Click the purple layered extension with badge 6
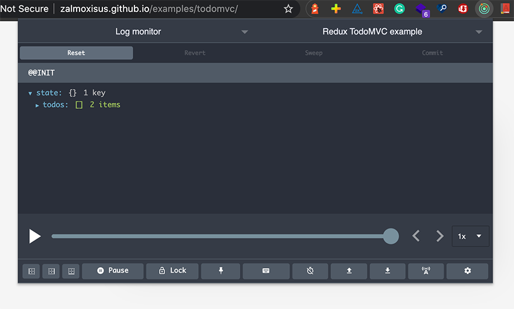This screenshot has height=309, width=514. (421, 10)
